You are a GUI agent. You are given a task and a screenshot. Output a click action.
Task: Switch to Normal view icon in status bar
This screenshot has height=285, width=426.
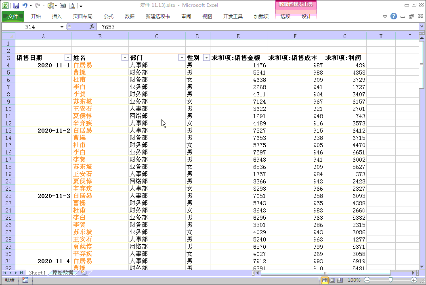click(x=325, y=280)
